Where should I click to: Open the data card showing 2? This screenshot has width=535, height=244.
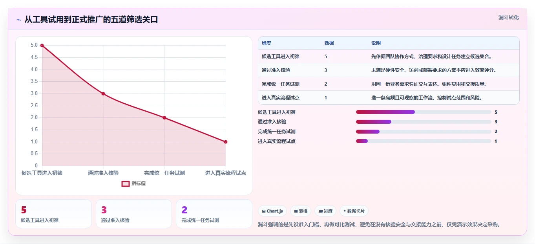[214, 214]
